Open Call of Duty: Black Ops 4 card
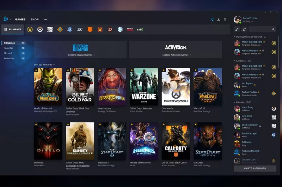This screenshot has height=187, width=282. click(x=176, y=141)
